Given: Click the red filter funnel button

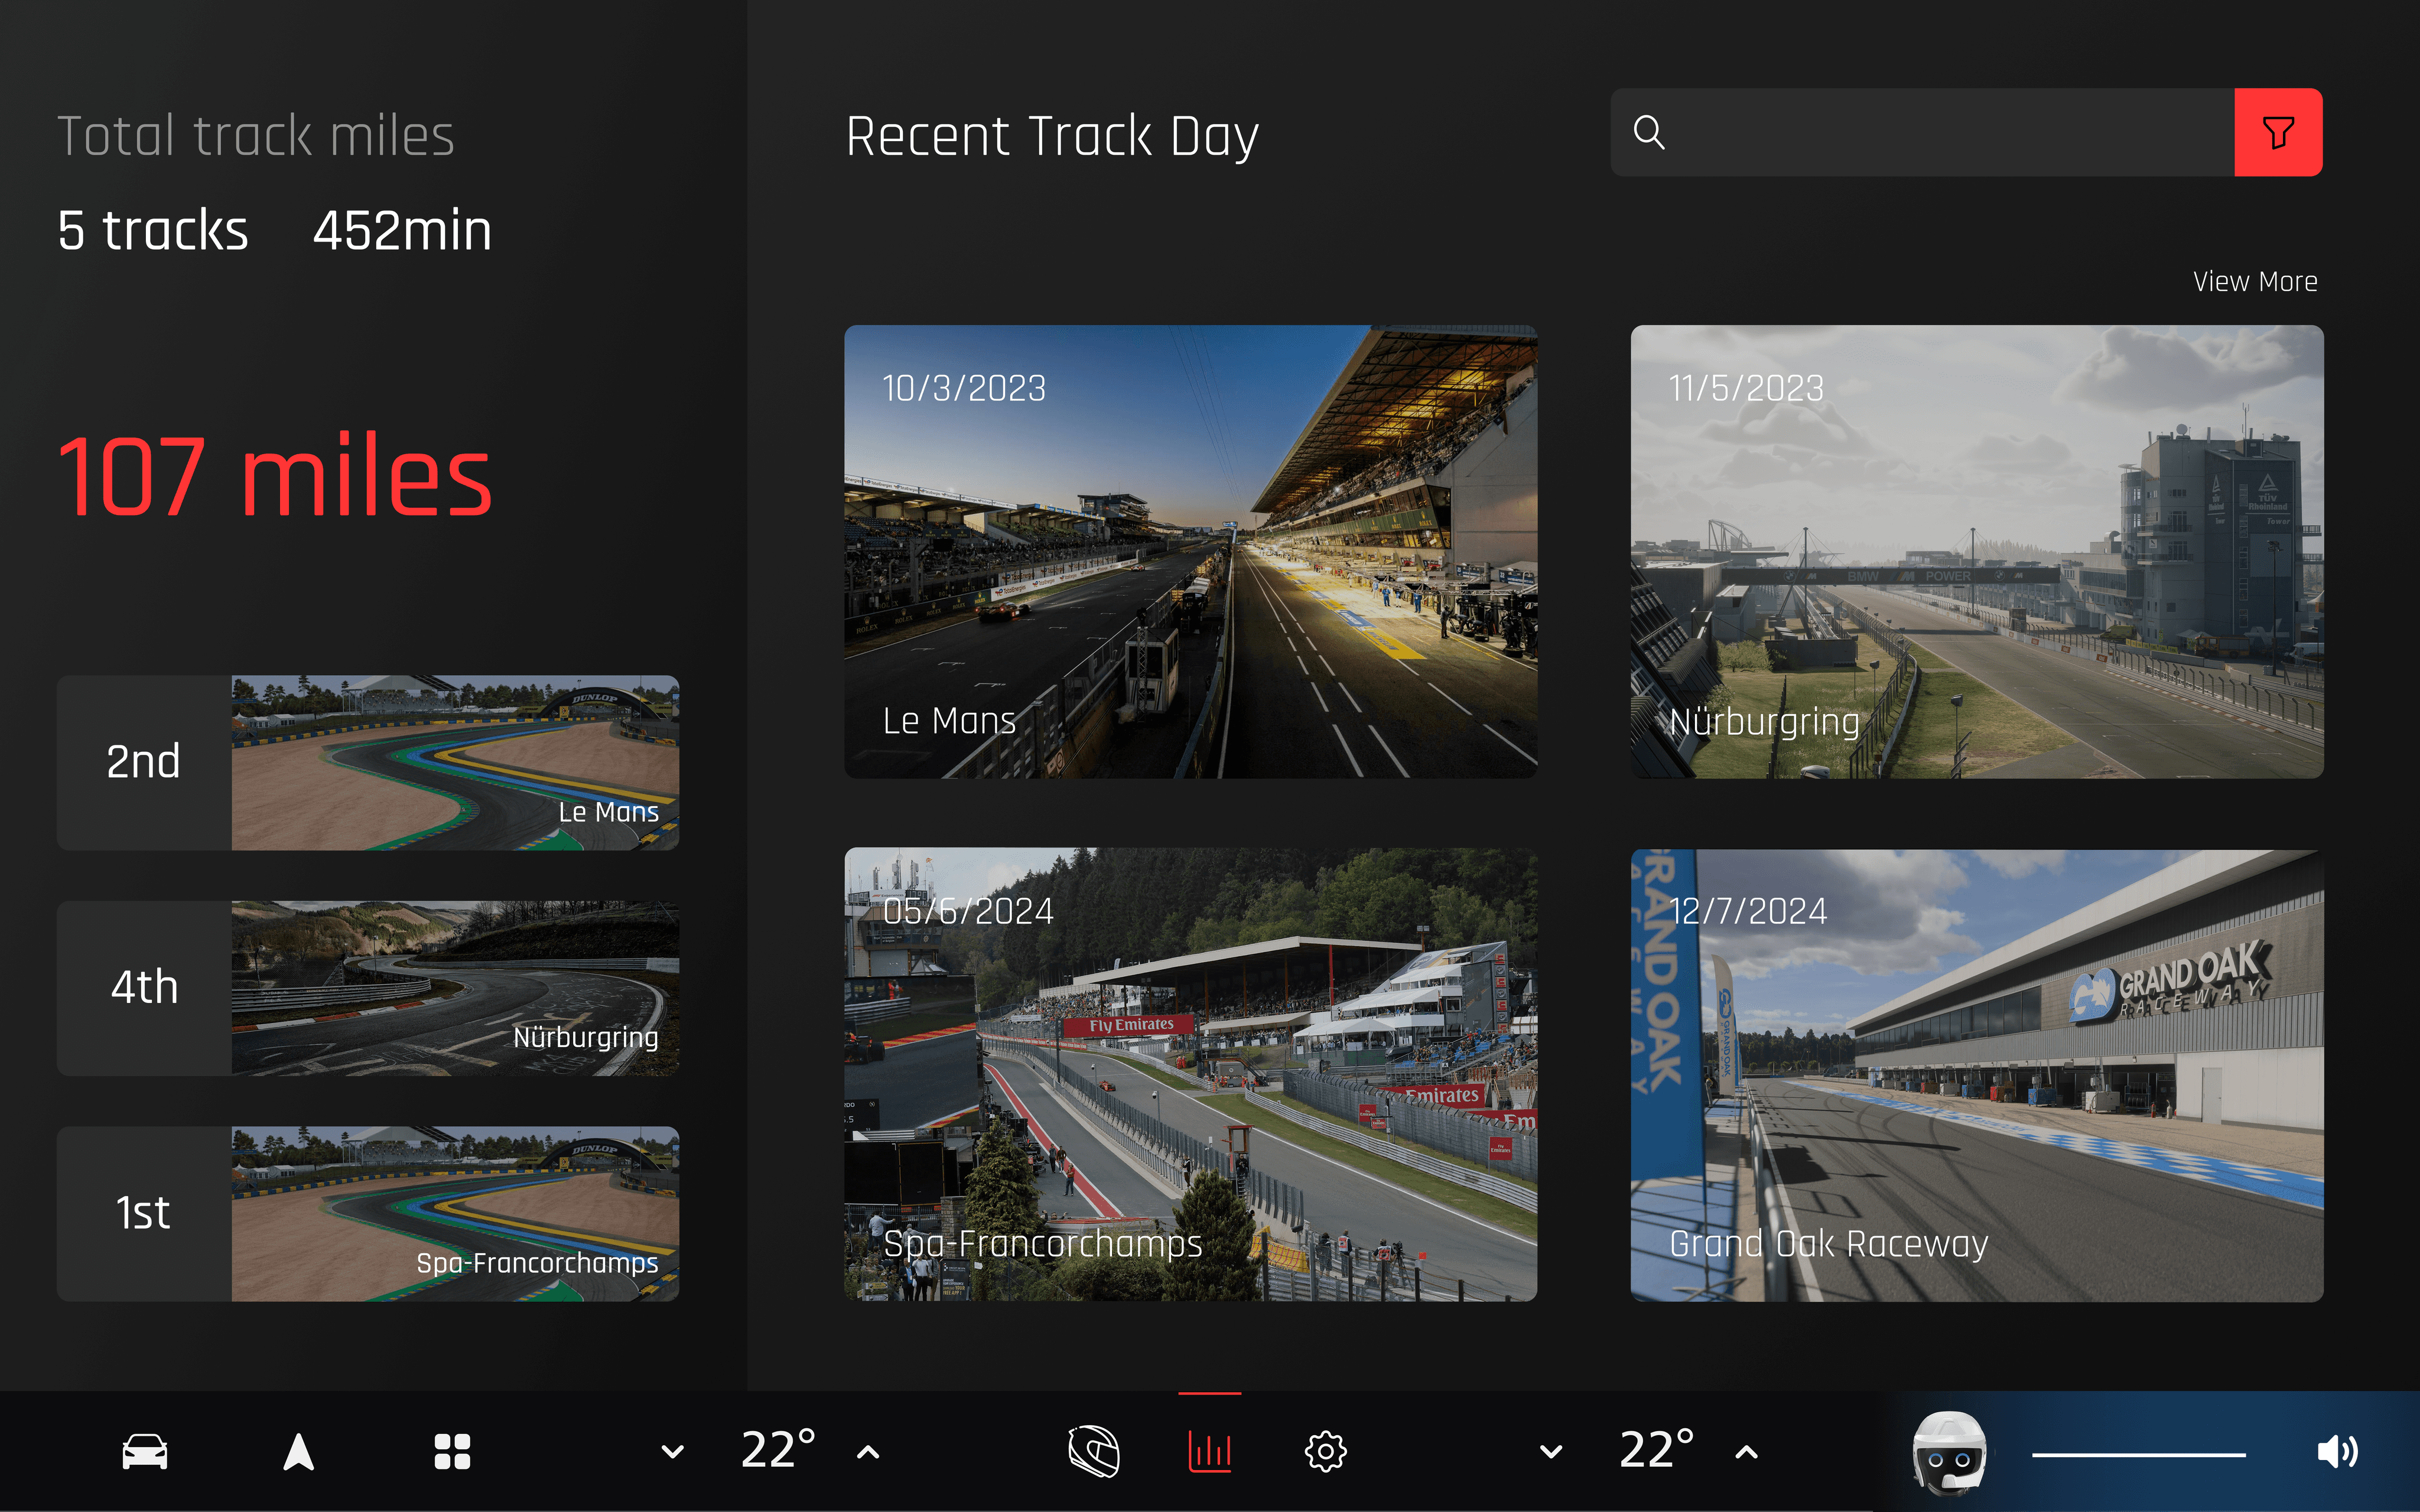Looking at the screenshot, I should click(2278, 132).
